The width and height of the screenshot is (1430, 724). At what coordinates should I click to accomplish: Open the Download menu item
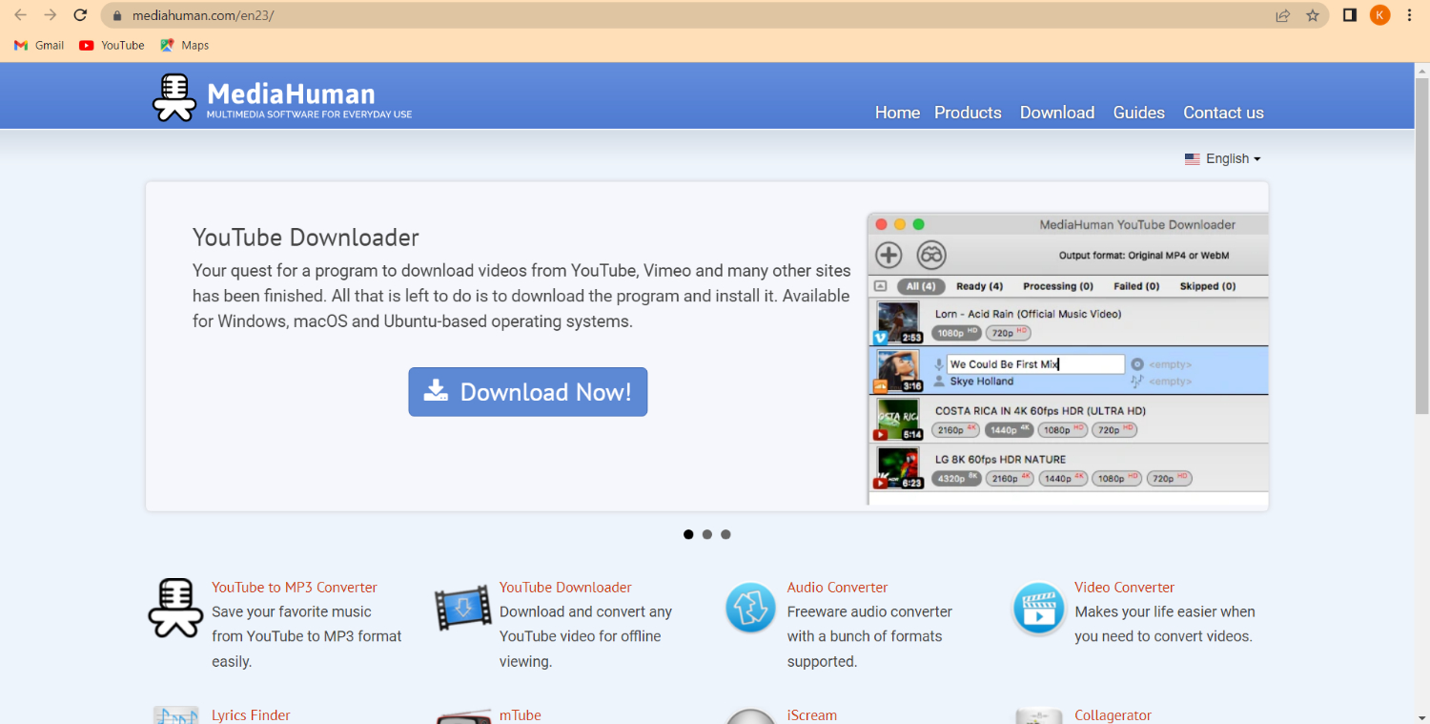click(1057, 113)
